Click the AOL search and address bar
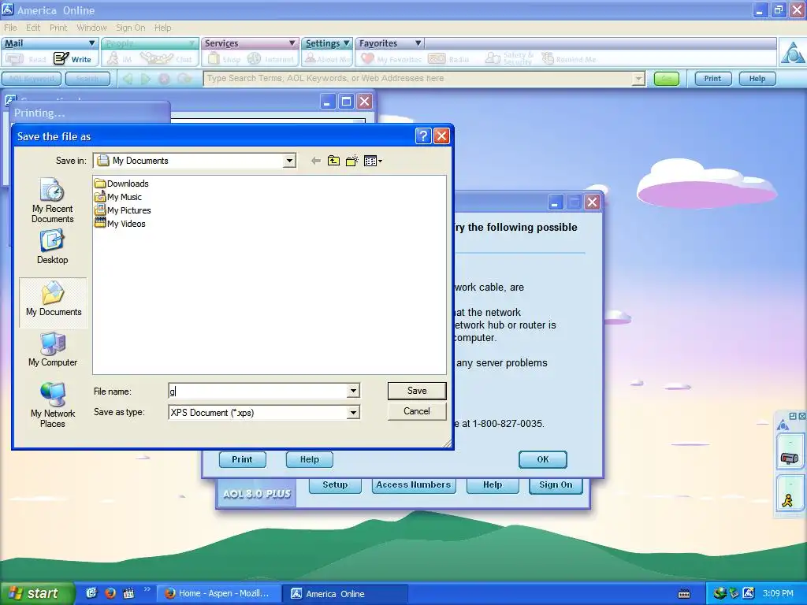 point(418,79)
